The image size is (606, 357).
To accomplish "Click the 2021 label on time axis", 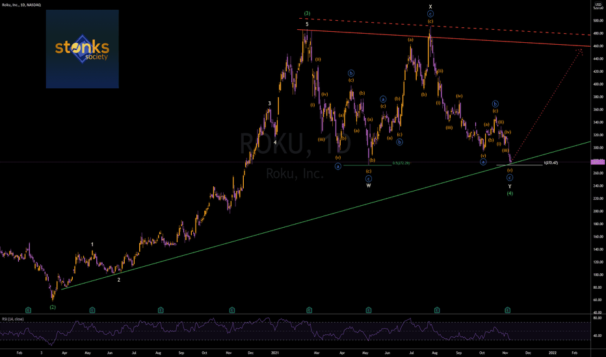I will (275, 352).
